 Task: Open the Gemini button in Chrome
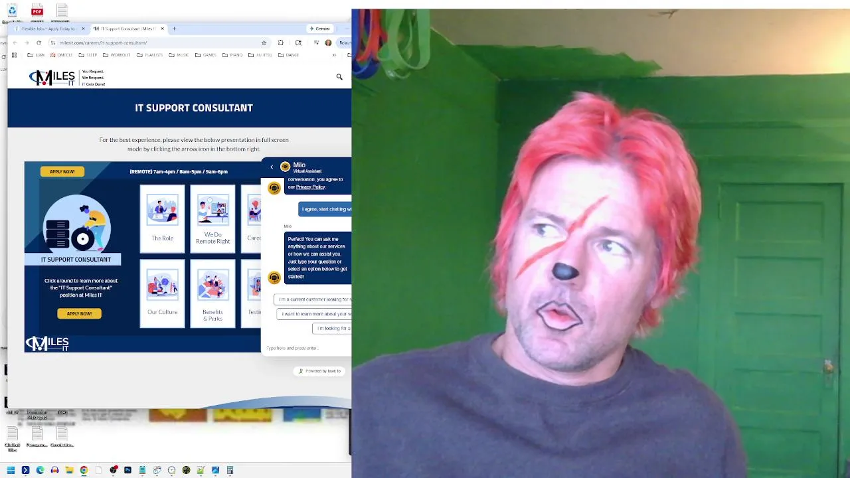click(x=319, y=29)
